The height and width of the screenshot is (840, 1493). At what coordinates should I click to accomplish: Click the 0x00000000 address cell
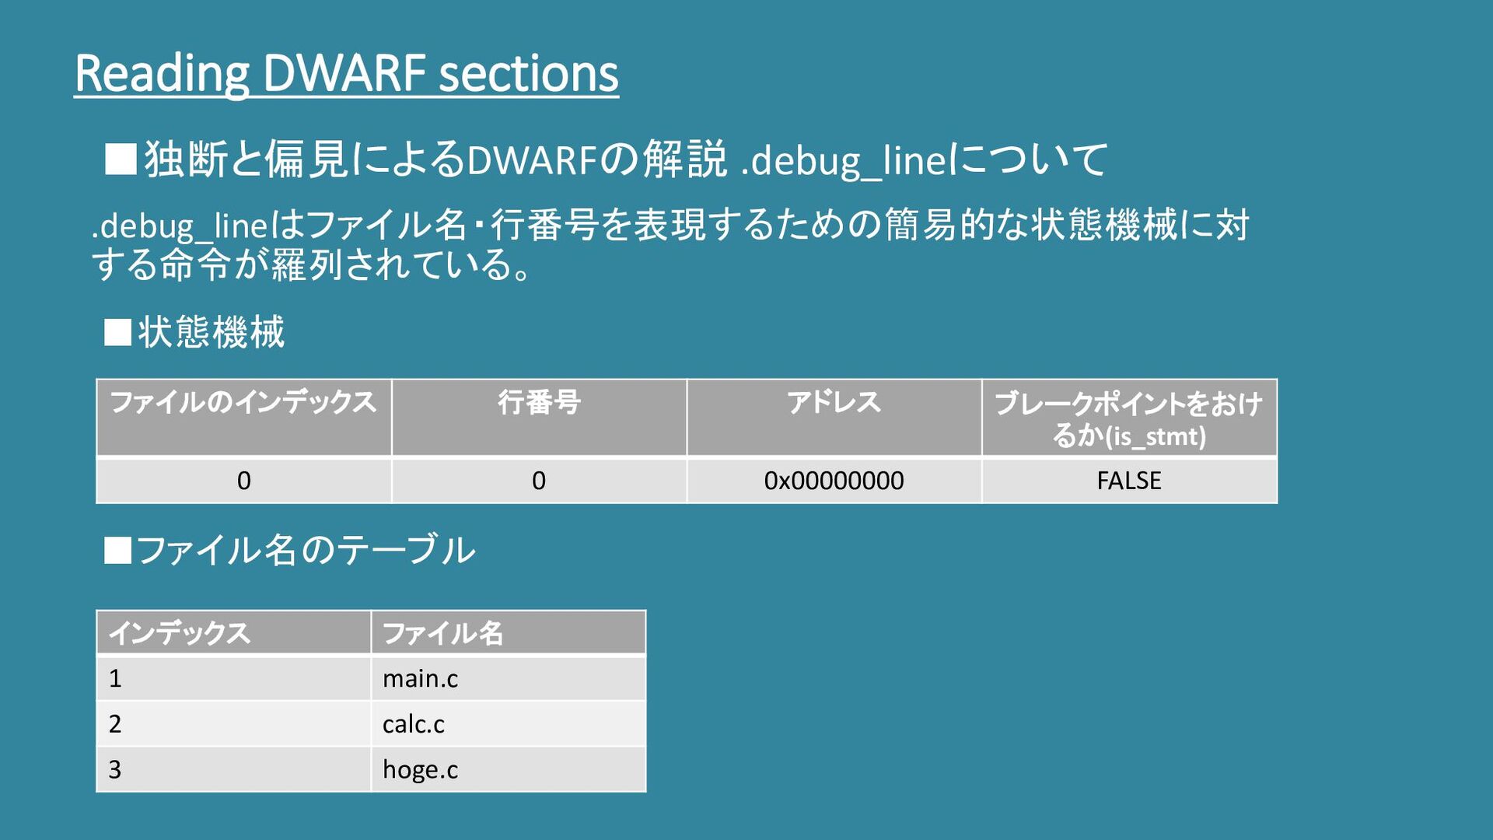point(834,481)
